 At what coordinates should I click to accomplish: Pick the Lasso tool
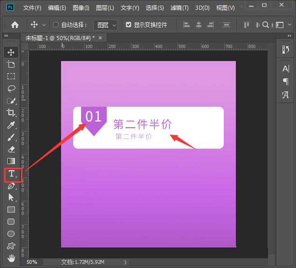(x=11, y=89)
